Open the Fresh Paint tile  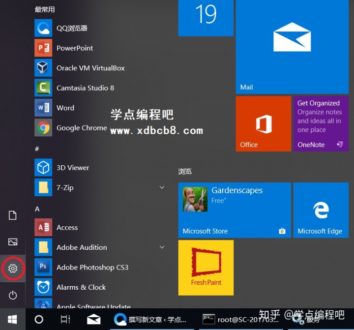[206, 268]
